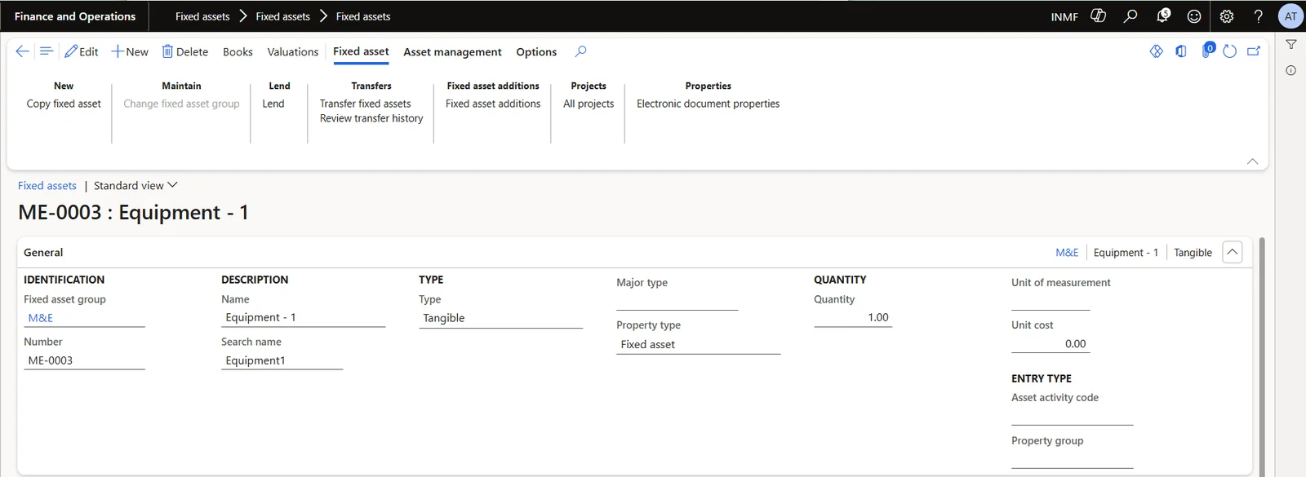Click the New plus button

[x=130, y=51]
